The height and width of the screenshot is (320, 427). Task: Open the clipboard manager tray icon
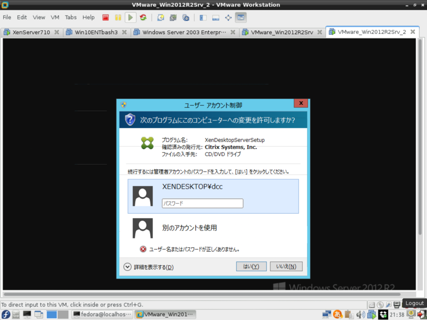[x=349, y=315]
